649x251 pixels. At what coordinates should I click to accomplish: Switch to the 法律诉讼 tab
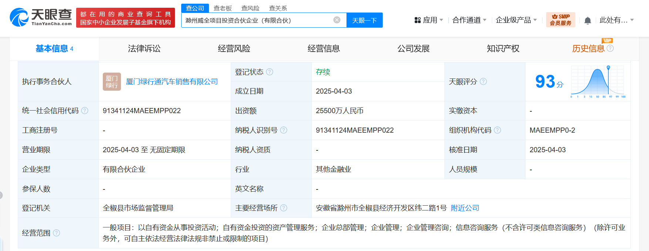pos(144,49)
